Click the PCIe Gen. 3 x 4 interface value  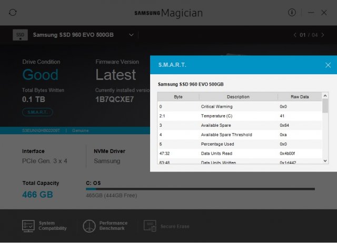click(x=44, y=161)
